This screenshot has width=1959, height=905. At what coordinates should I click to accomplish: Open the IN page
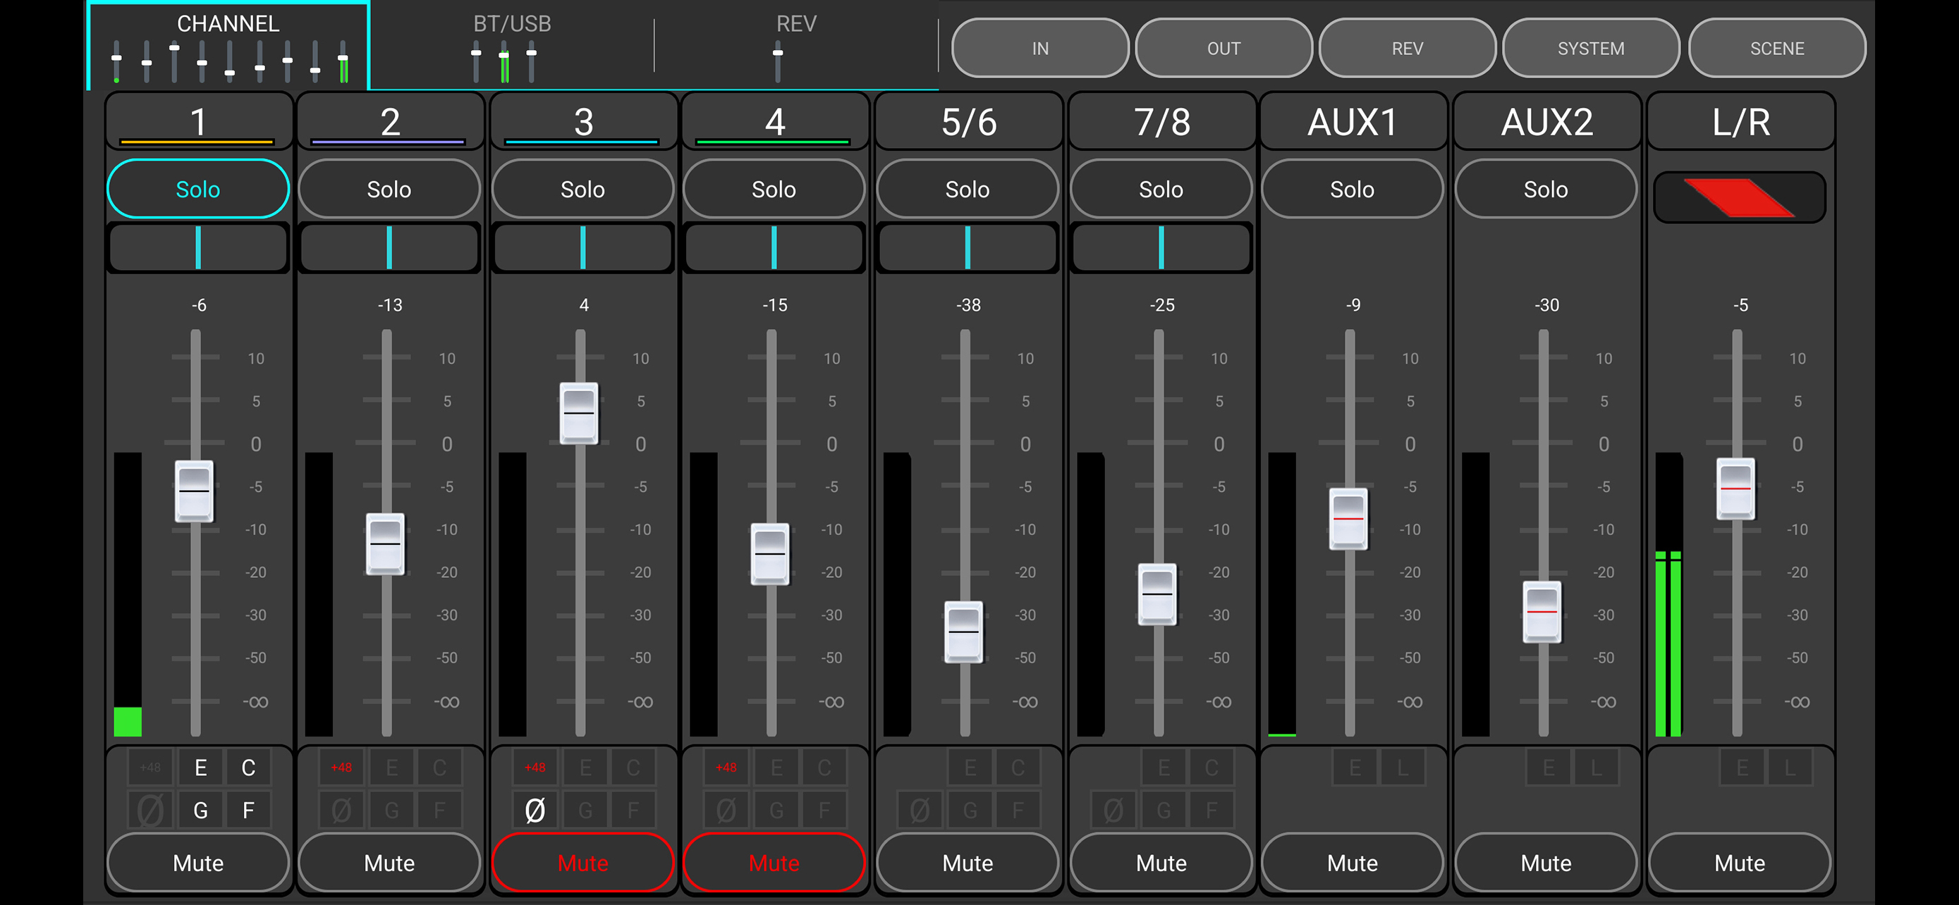point(1040,48)
